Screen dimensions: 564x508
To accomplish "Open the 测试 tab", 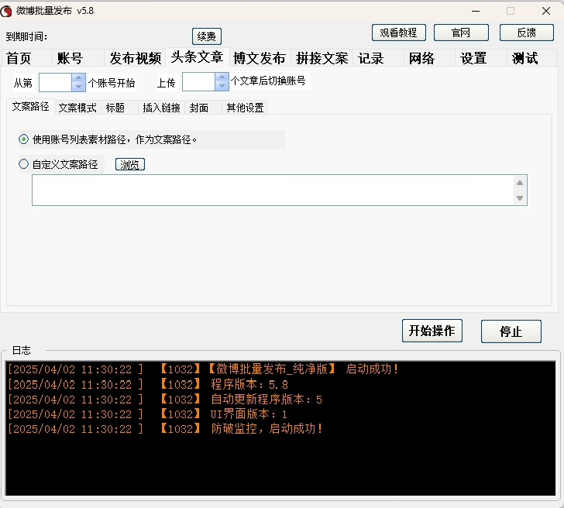I will [x=531, y=58].
